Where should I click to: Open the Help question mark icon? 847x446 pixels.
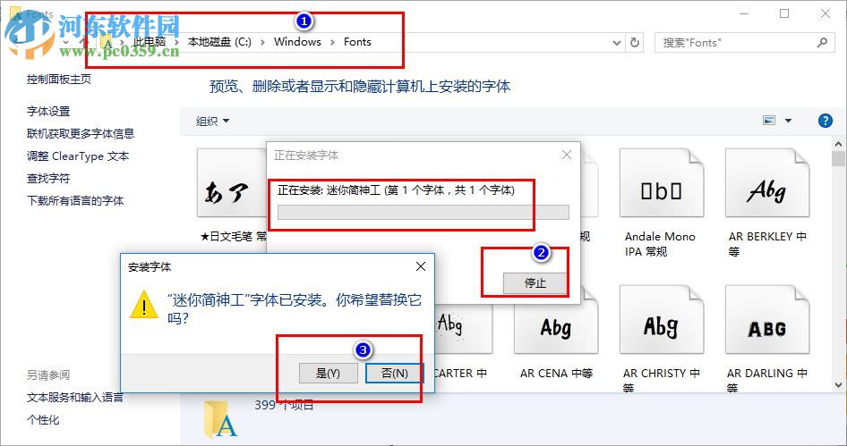click(x=825, y=121)
